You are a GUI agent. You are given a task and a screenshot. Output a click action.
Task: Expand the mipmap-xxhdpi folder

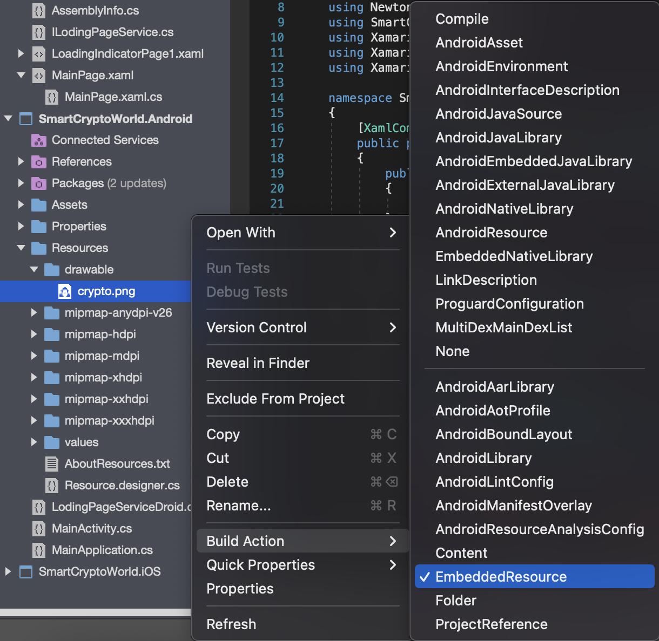(x=34, y=399)
